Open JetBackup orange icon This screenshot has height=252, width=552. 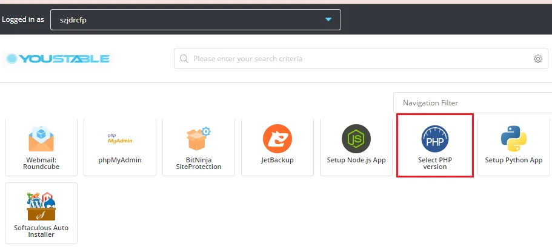click(x=278, y=139)
